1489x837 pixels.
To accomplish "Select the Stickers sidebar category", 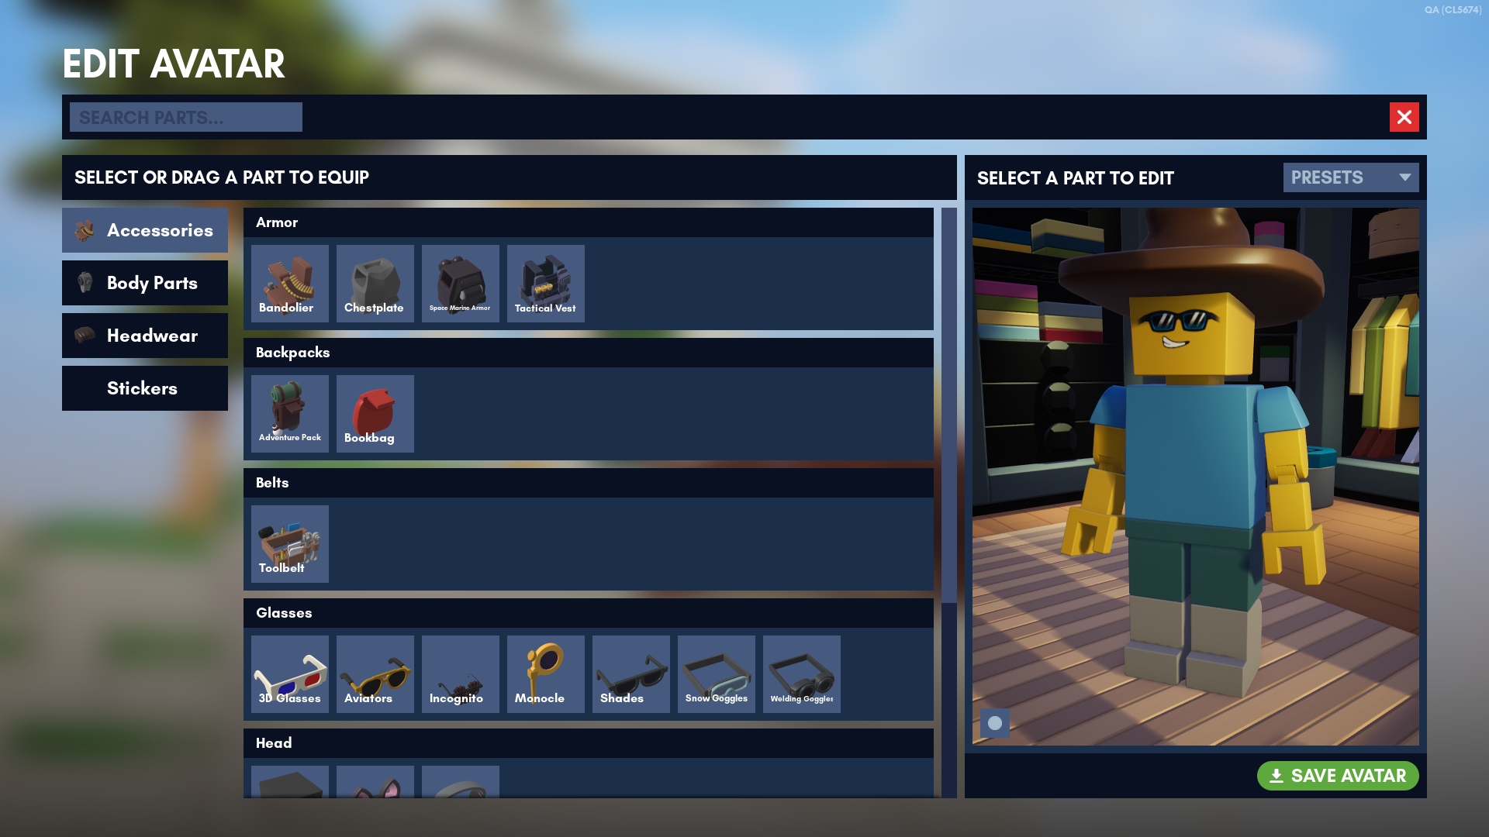I will click(x=144, y=387).
